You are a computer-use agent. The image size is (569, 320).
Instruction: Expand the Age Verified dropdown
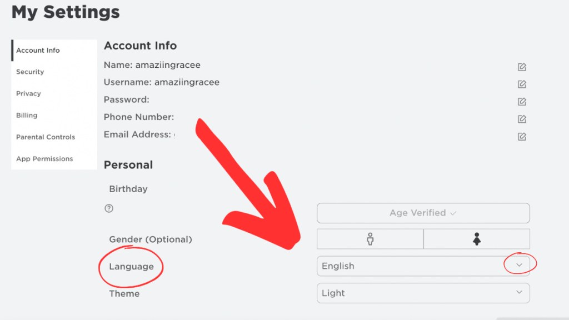click(423, 213)
